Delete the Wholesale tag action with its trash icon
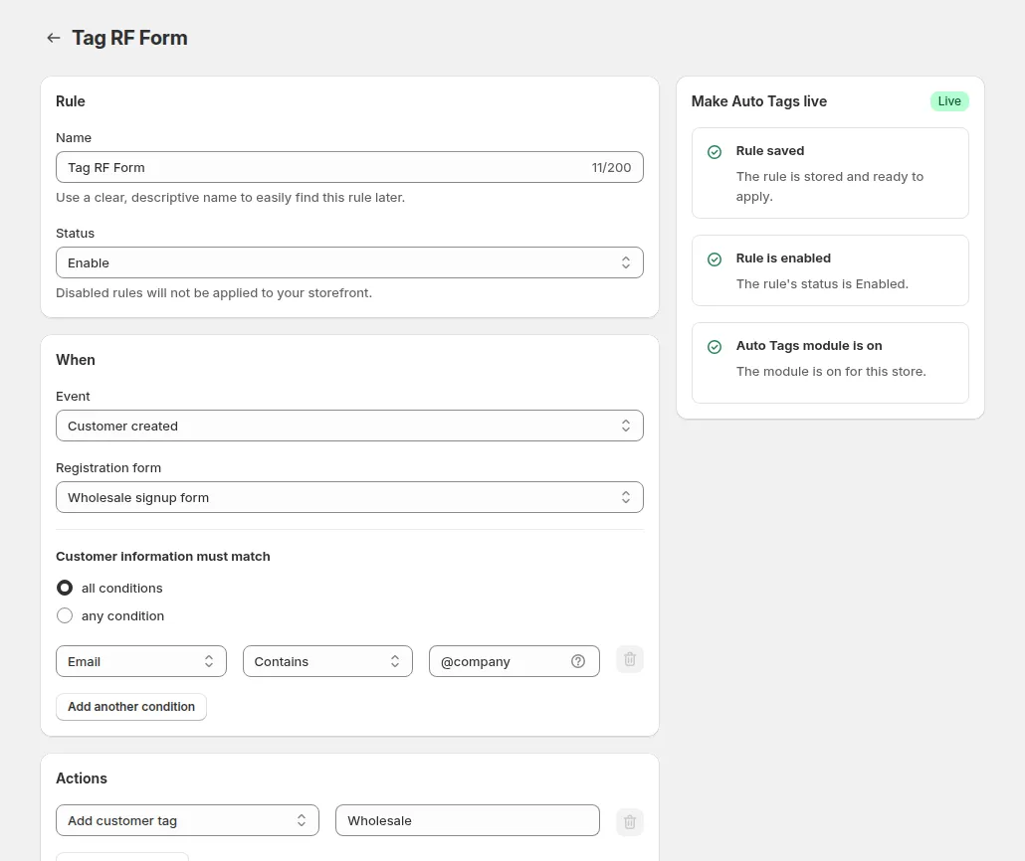This screenshot has width=1025, height=861. pos(630,822)
